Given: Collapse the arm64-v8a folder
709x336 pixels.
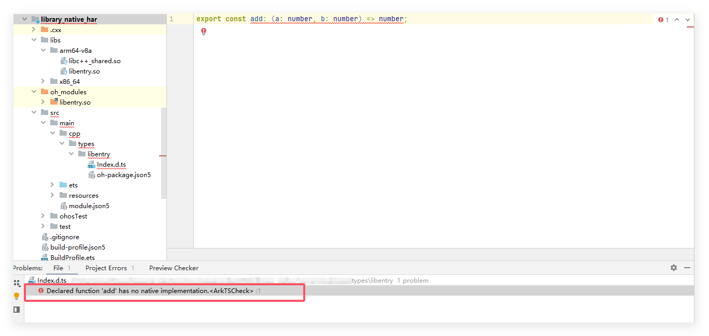Looking at the screenshot, I should pos(43,50).
